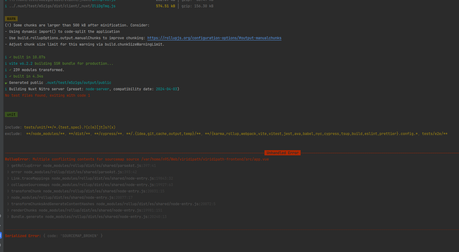Click the '239 modules transformed.' line

[39, 70]
